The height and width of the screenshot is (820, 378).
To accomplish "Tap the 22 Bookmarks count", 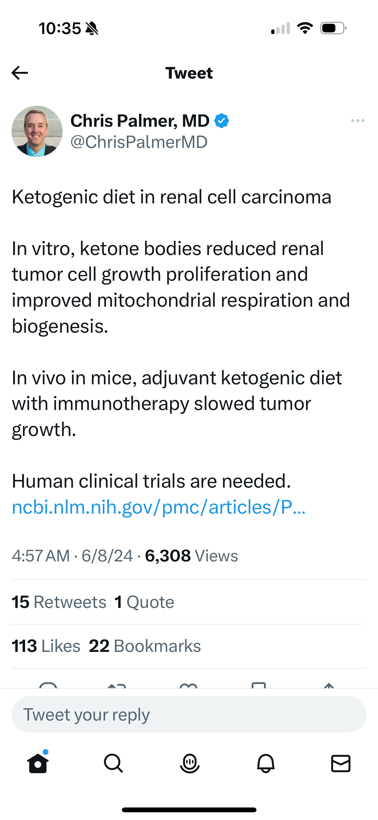I will click(x=145, y=646).
